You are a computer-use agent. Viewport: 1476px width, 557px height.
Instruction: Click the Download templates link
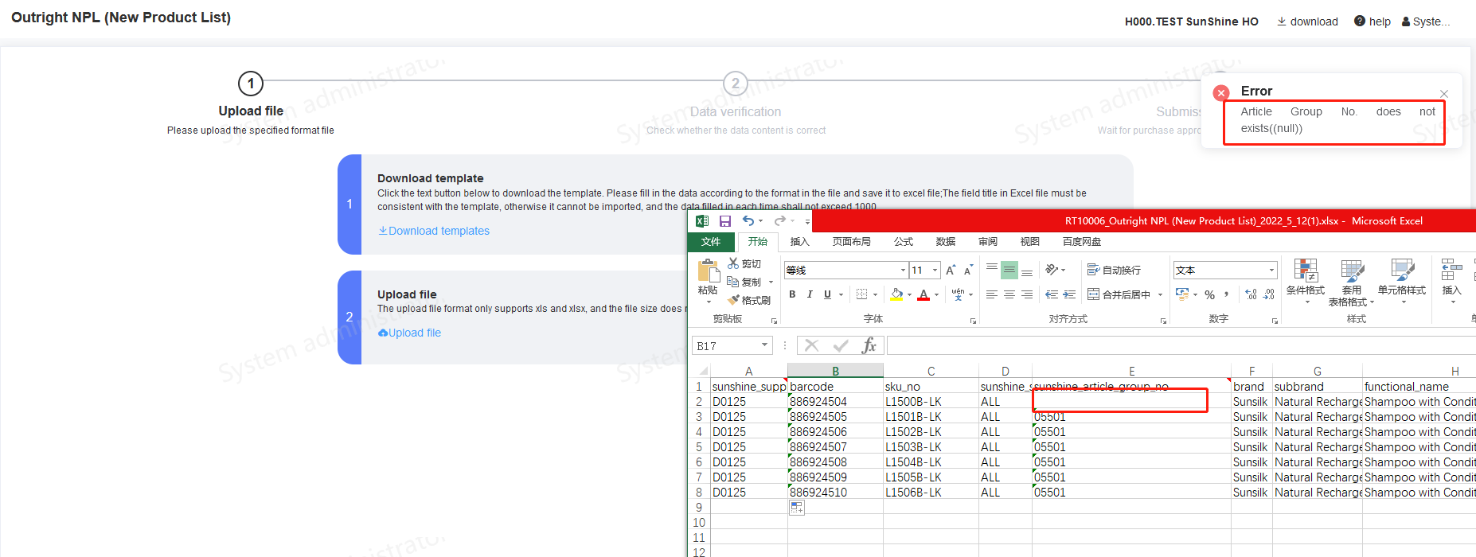(x=434, y=231)
